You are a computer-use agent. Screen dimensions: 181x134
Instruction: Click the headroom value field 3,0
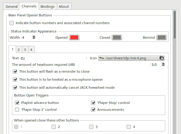[x=156, y=65]
